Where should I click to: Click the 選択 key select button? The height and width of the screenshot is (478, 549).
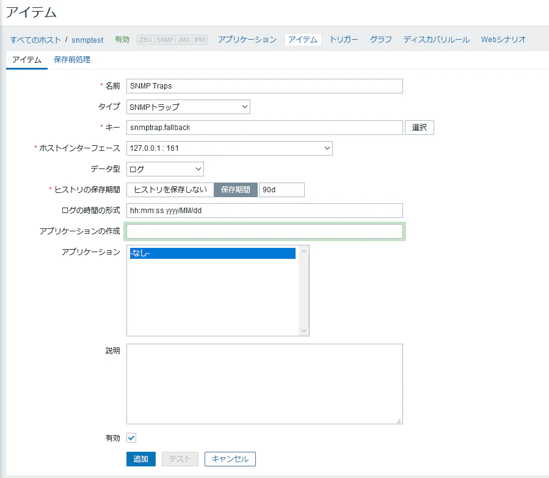420,128
